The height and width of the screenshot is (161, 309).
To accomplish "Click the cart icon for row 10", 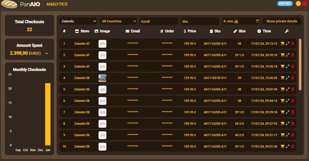I will tap(282, 146).
